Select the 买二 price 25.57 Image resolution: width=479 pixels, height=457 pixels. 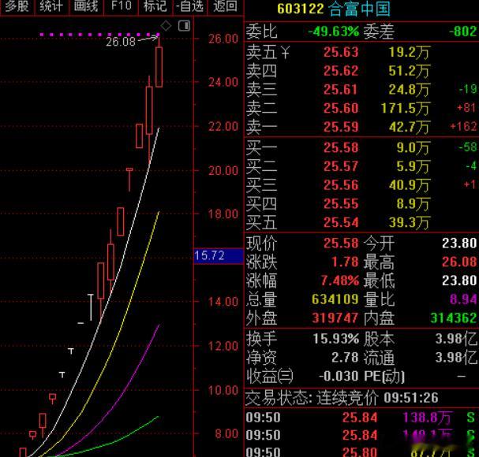[x=341, y=166]
